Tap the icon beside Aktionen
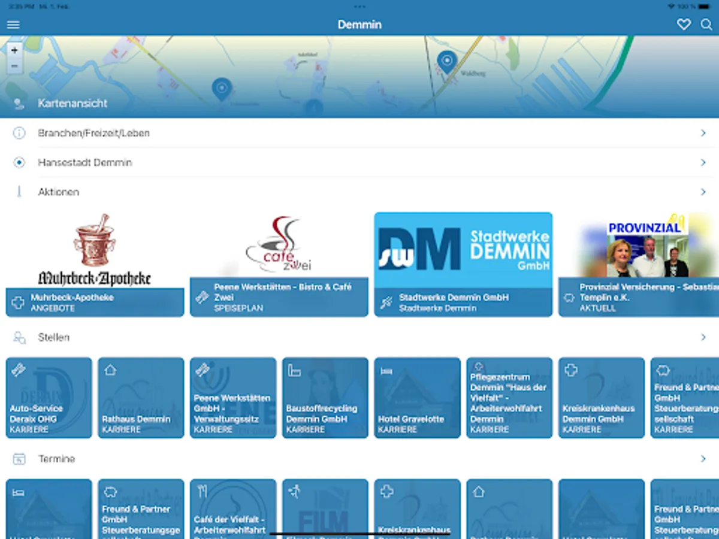 click(x=19, y=192)
